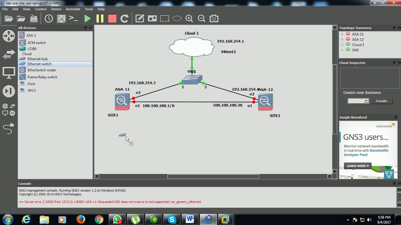The image size is (401, 225).
Task: Float the All devices panel
Action: [86, 28]
